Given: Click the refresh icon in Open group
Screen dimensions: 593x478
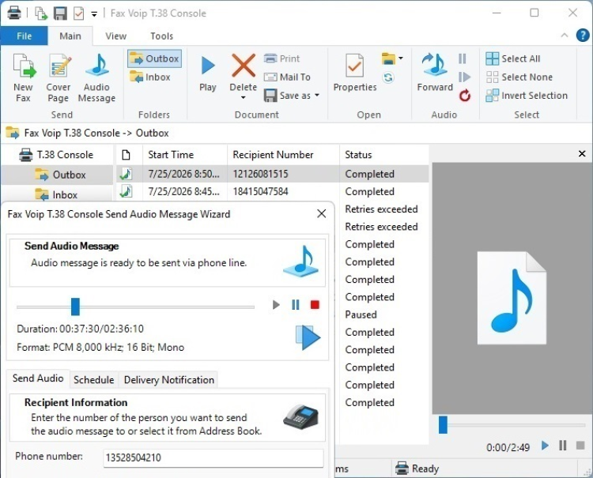Looking at the screenshot, I should point(388,77).
